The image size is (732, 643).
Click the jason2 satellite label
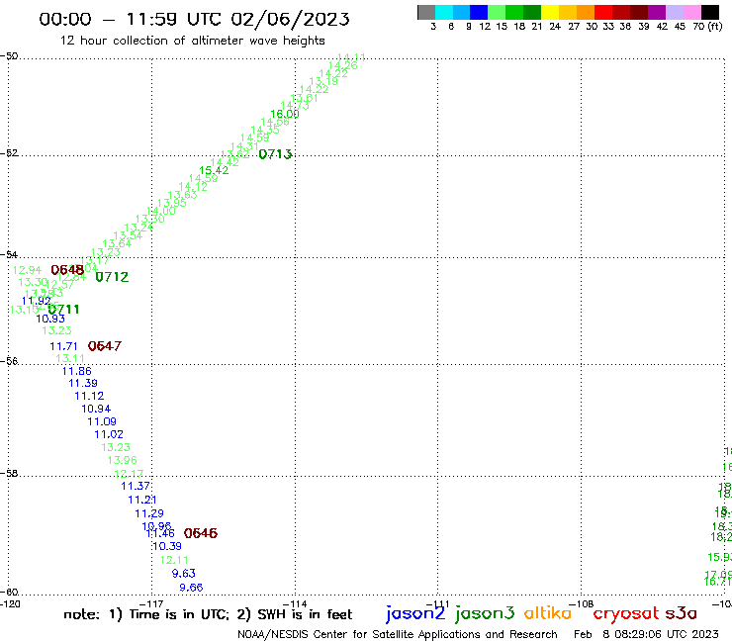click(x=415, y=613)
